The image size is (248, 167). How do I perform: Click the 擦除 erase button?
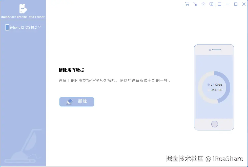click(77, 102)
